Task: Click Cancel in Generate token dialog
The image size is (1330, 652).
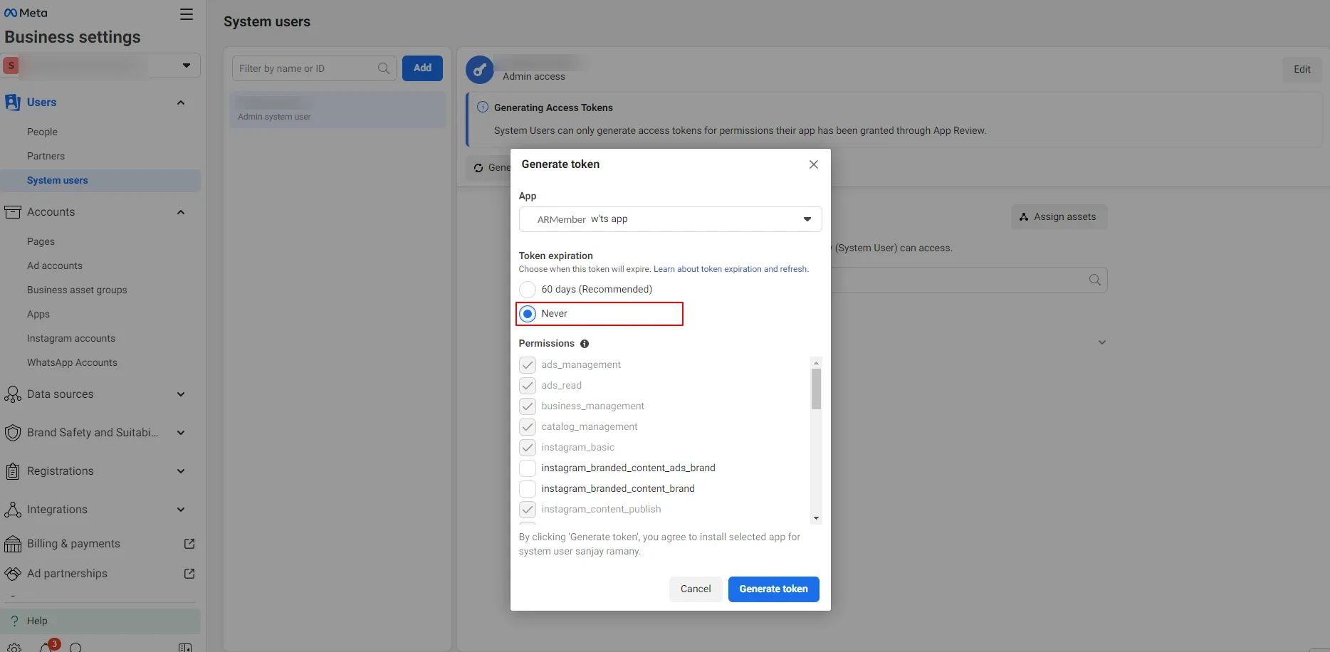Action: [696, 589]
